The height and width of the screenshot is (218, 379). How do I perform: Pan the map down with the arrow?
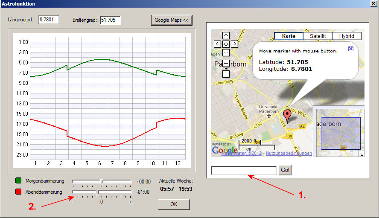point(226,52)
